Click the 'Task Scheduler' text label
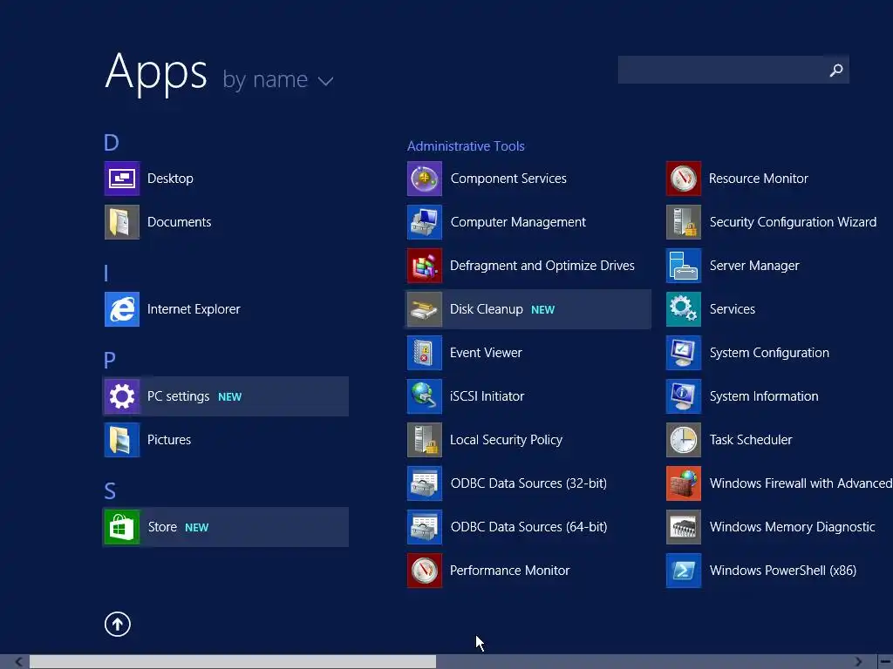 (751, 440)
